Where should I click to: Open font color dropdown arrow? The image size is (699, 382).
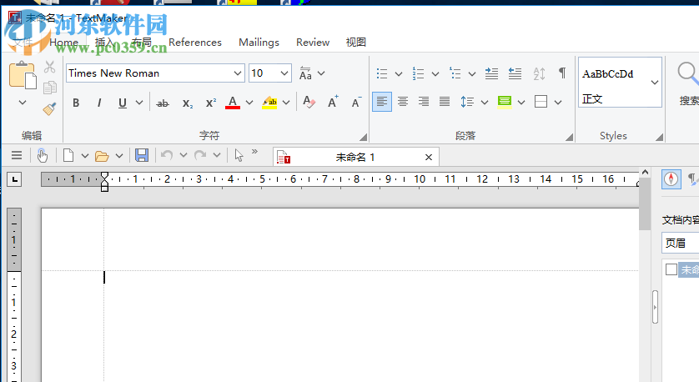[249, 103]
